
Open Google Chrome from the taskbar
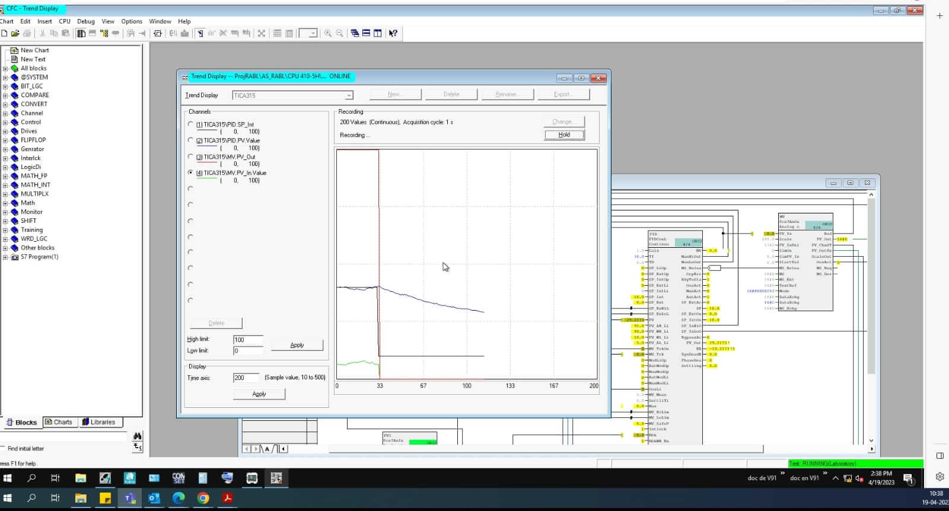point(203,498)
